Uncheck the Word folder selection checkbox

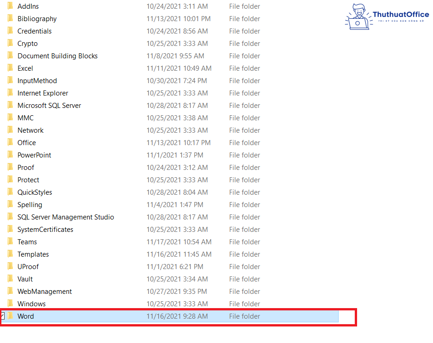(2, 316)
